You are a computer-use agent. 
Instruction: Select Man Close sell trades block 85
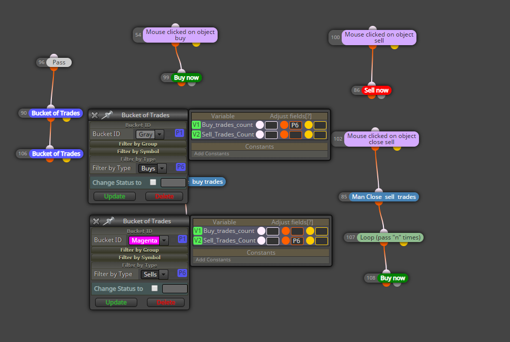coord(384,197)
